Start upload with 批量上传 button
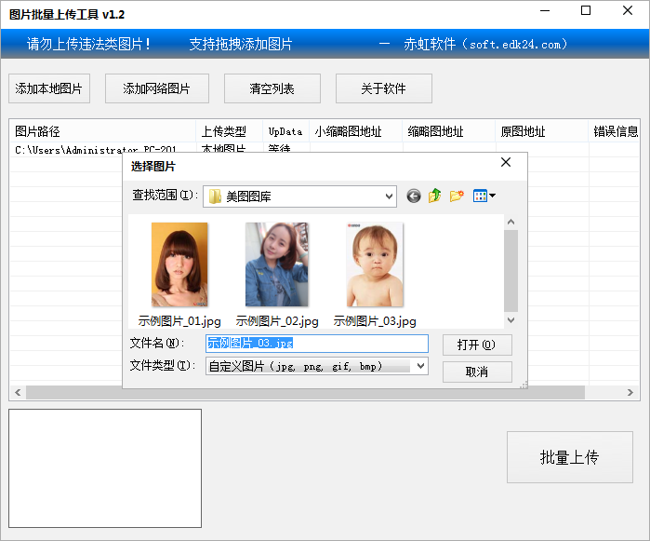Image resolution: width=650 pixels, height=541 pixels. (x=569, y=457)
